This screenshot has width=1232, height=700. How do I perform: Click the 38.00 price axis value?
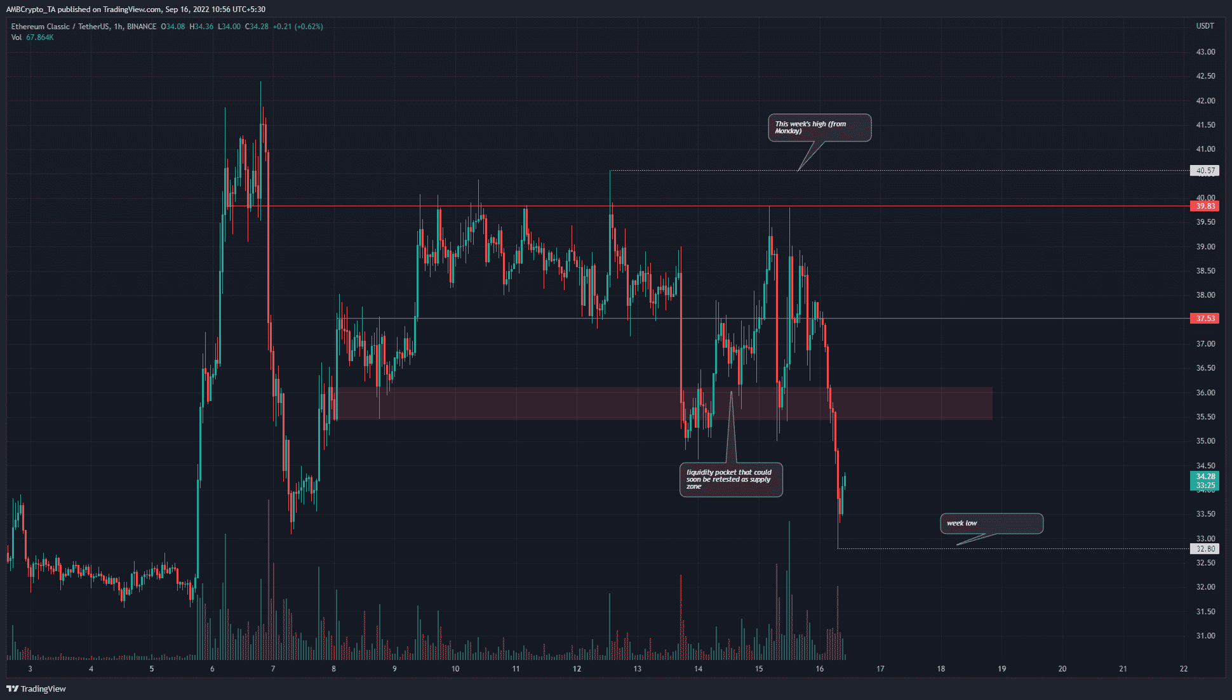pos(1205,295)
